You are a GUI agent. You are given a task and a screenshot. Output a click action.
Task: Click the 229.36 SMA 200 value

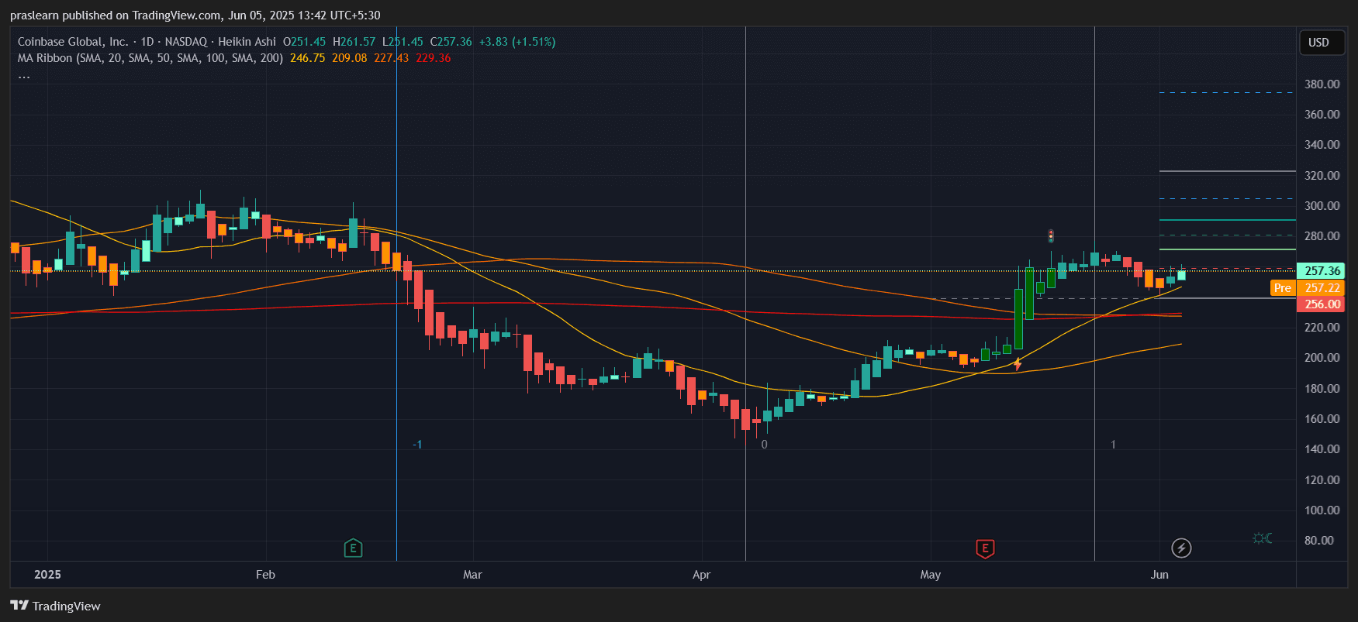433,58
